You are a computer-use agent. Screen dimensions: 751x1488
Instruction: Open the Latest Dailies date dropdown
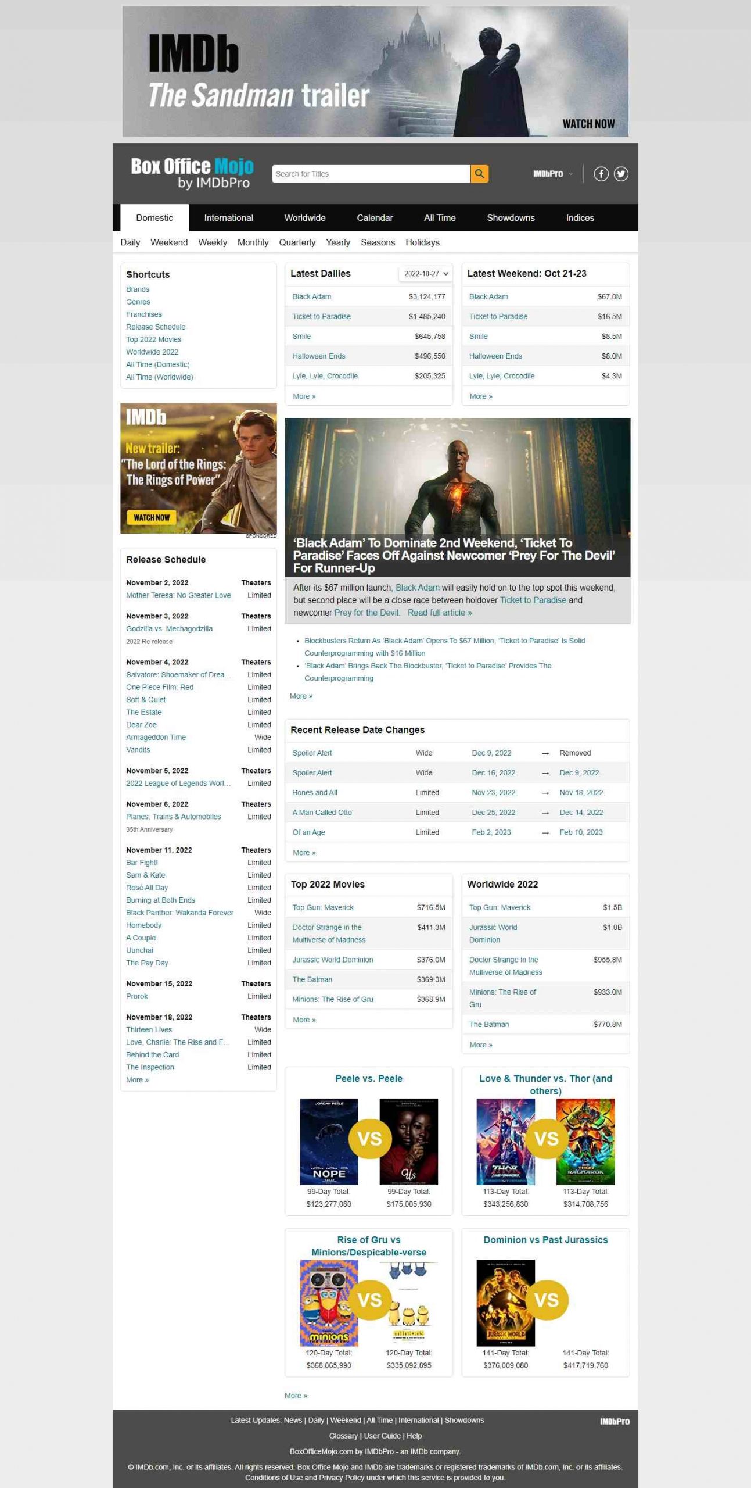tap(426, 274)
